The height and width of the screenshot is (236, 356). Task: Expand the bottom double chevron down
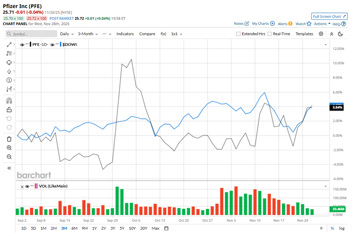[x=321, y=228]
